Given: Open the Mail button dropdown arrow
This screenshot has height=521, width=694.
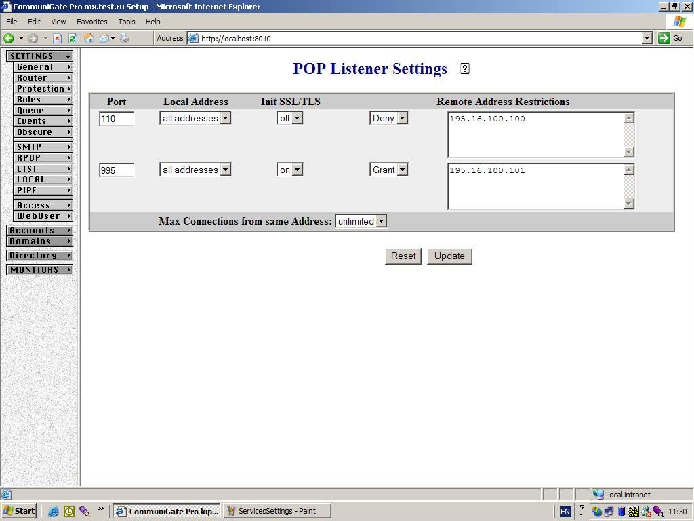Looking at the screenshot, I should 113,39.
